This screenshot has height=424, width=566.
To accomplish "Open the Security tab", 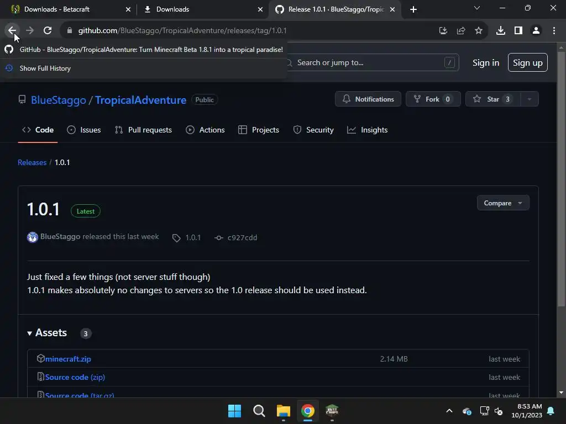I will (313, 130).
